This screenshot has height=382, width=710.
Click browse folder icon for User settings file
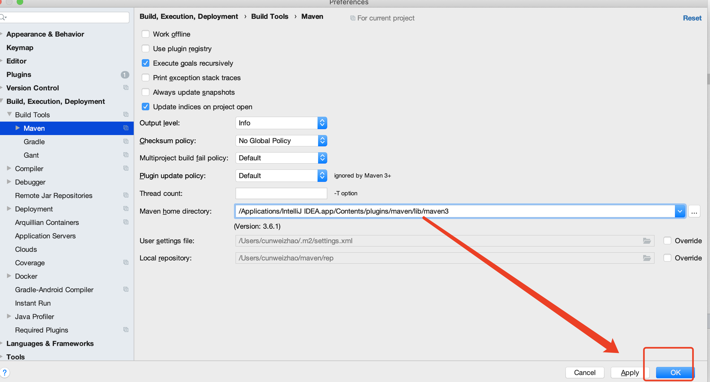pos(647,241)
